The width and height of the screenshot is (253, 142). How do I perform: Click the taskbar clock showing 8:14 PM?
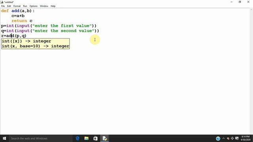[245, 138]
